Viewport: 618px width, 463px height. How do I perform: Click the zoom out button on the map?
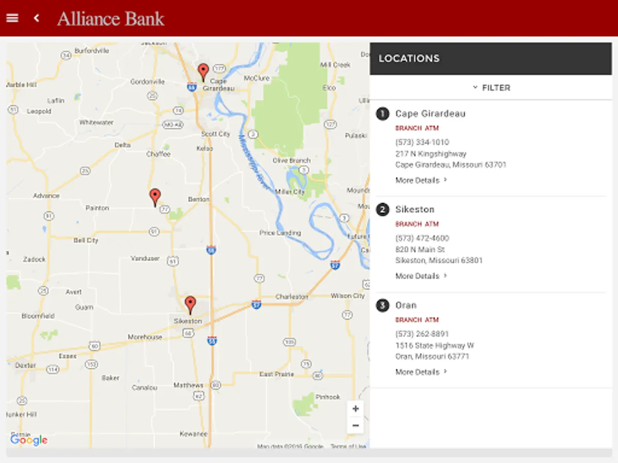tap(355, 425)
